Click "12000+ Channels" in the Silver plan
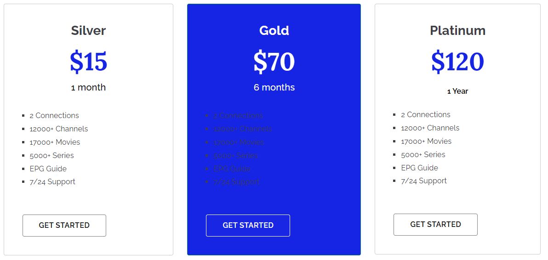The image size is (548, 260). [x=59, y=129]
